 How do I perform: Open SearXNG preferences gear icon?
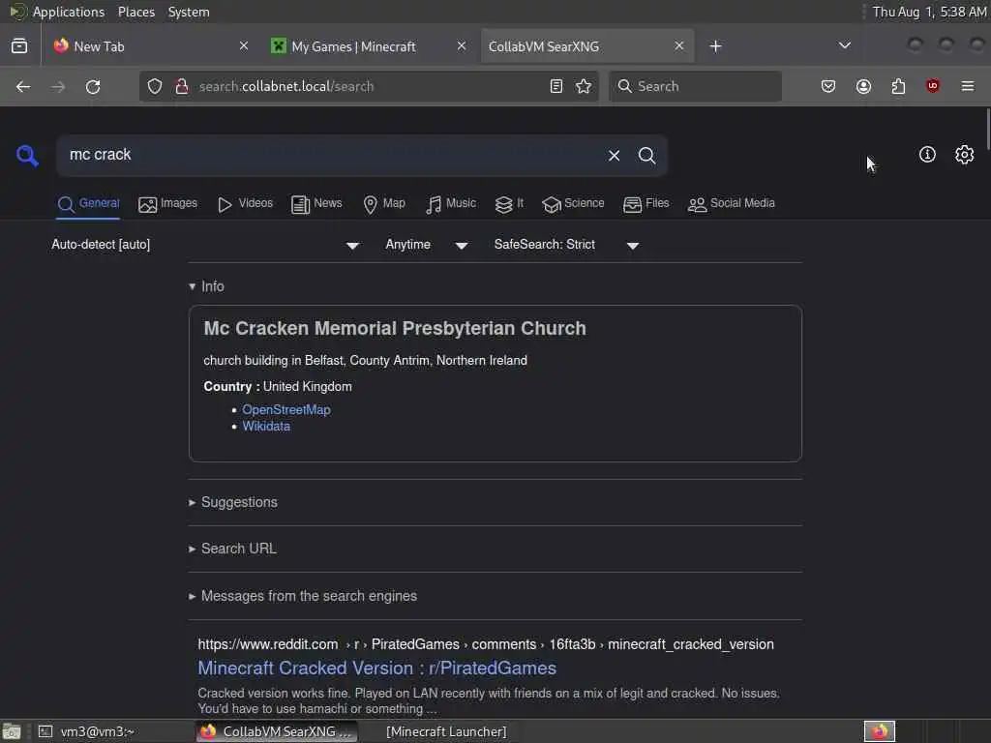[965, 154]
